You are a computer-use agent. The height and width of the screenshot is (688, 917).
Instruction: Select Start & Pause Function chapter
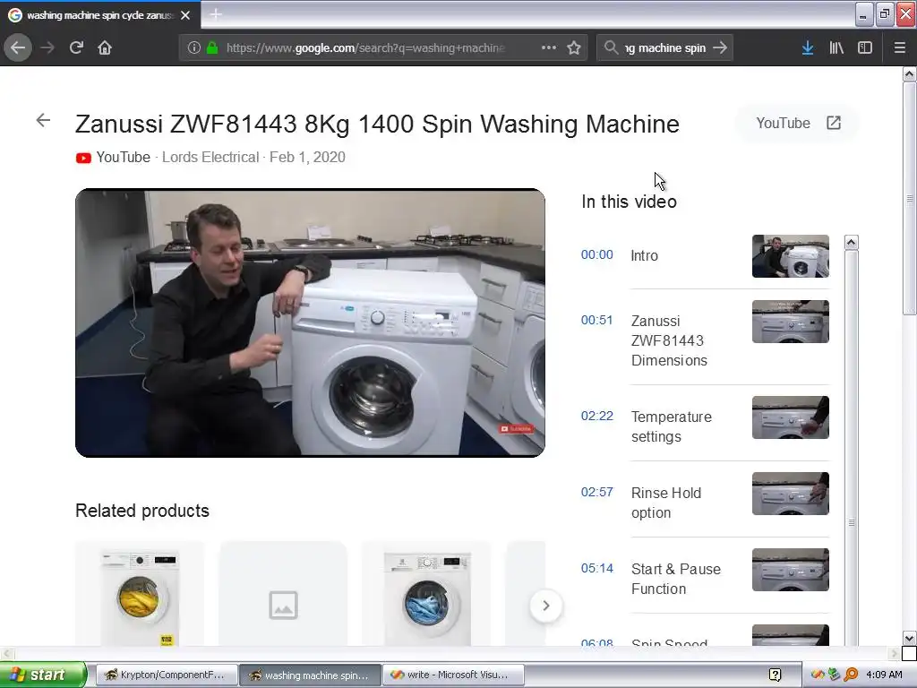coord(675,579)
